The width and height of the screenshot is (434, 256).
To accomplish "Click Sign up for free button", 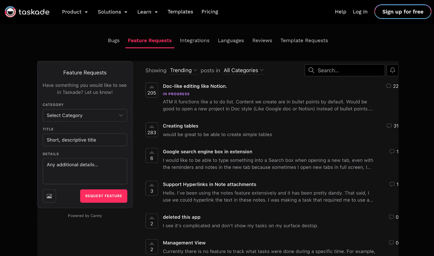I will (403, 12).
